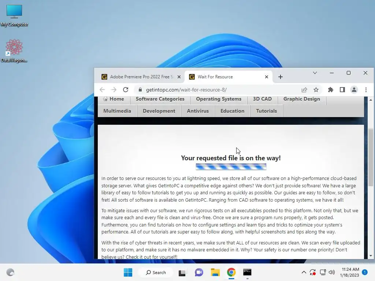
Task: Click scrollbar down arrow
Action: [371, 256]
